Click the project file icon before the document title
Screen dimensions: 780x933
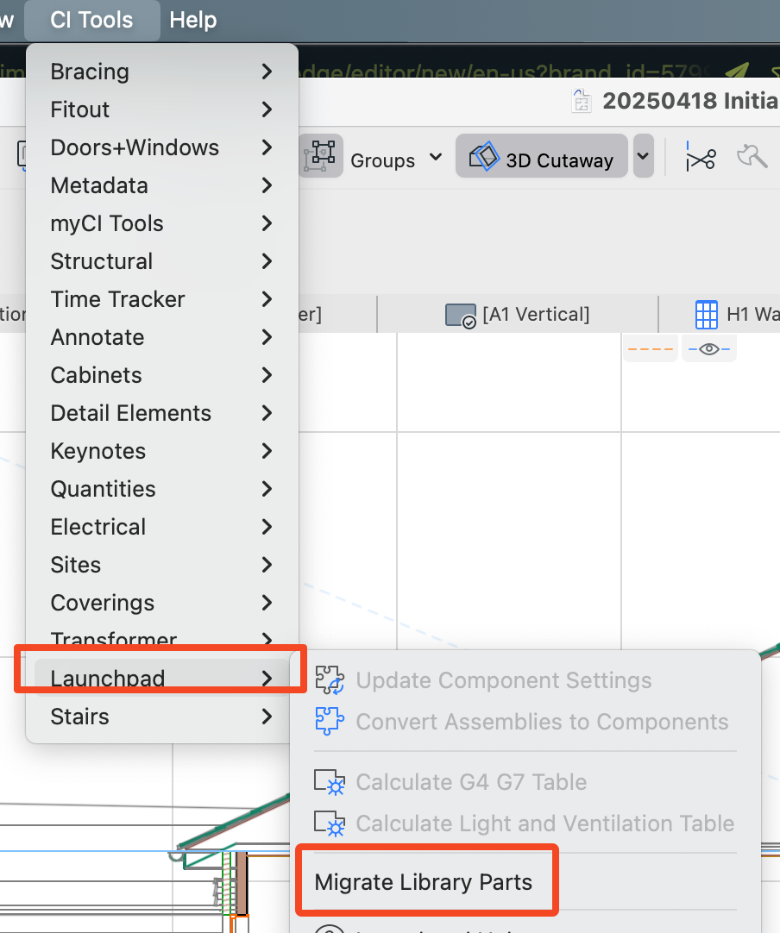(581, 100)
